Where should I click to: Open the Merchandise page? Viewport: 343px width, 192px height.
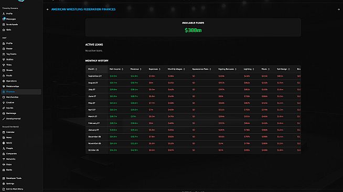pos(10,97)
